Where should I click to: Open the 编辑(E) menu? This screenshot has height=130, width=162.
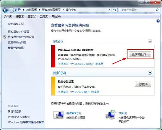20,17
